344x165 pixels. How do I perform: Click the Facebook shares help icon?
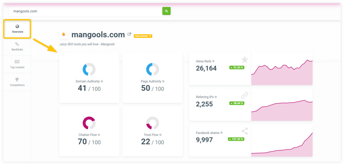click(x=222, y=133)
